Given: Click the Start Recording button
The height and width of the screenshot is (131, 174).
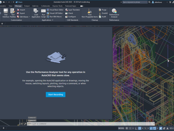Looking at the screenshot, I should click(55, 95).
